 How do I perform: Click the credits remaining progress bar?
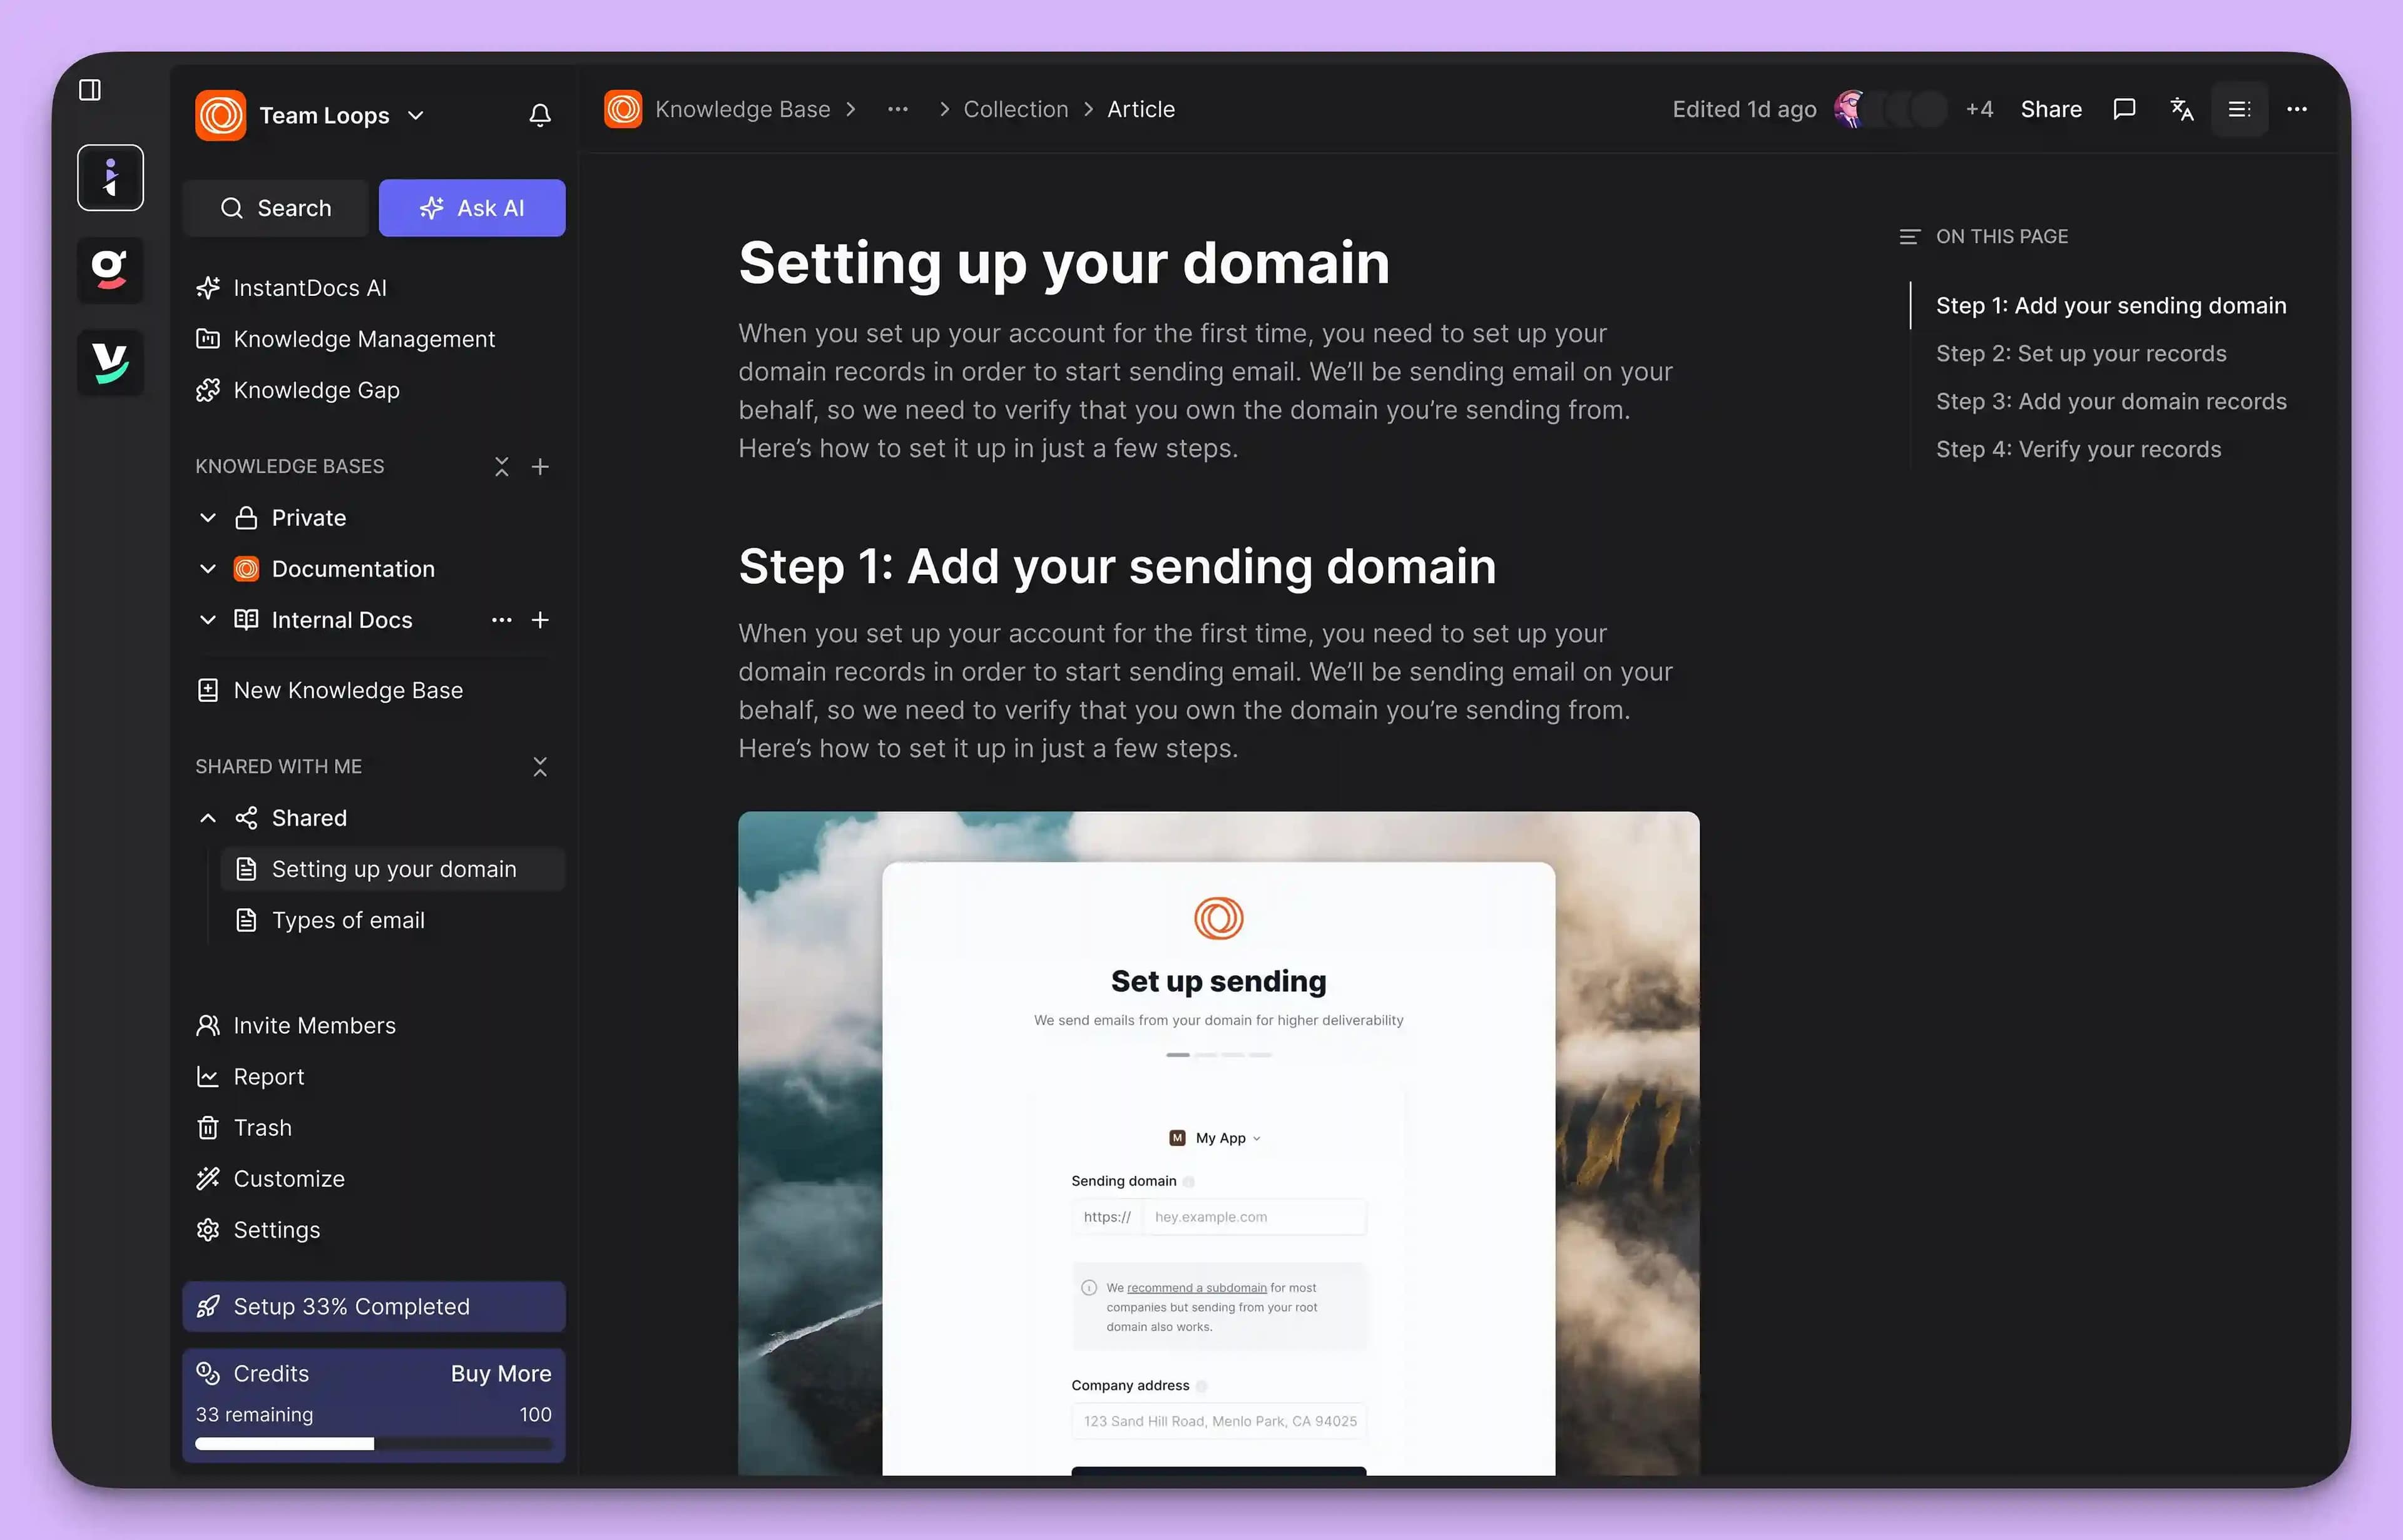(373, 1443)
